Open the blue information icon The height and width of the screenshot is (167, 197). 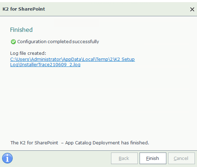coord(7,158)
